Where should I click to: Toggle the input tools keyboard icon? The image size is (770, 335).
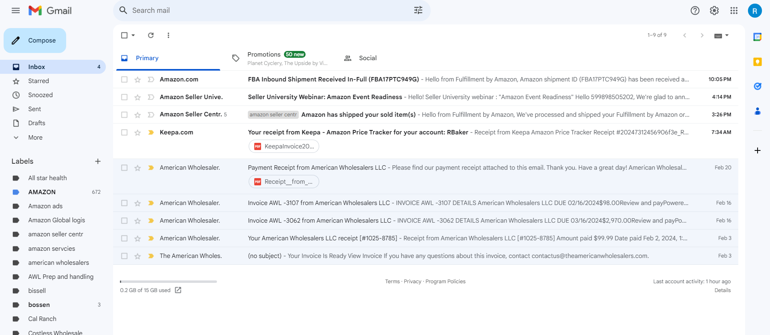[x=718, y=36]
